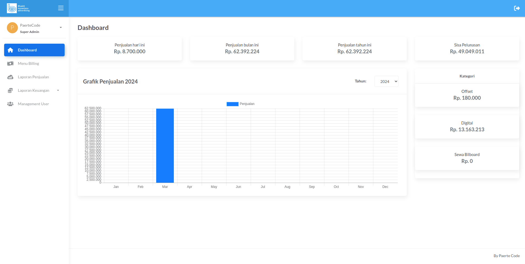
Task: Click the Digital category card
Action: pyautogui.click(x=467, y=126)
